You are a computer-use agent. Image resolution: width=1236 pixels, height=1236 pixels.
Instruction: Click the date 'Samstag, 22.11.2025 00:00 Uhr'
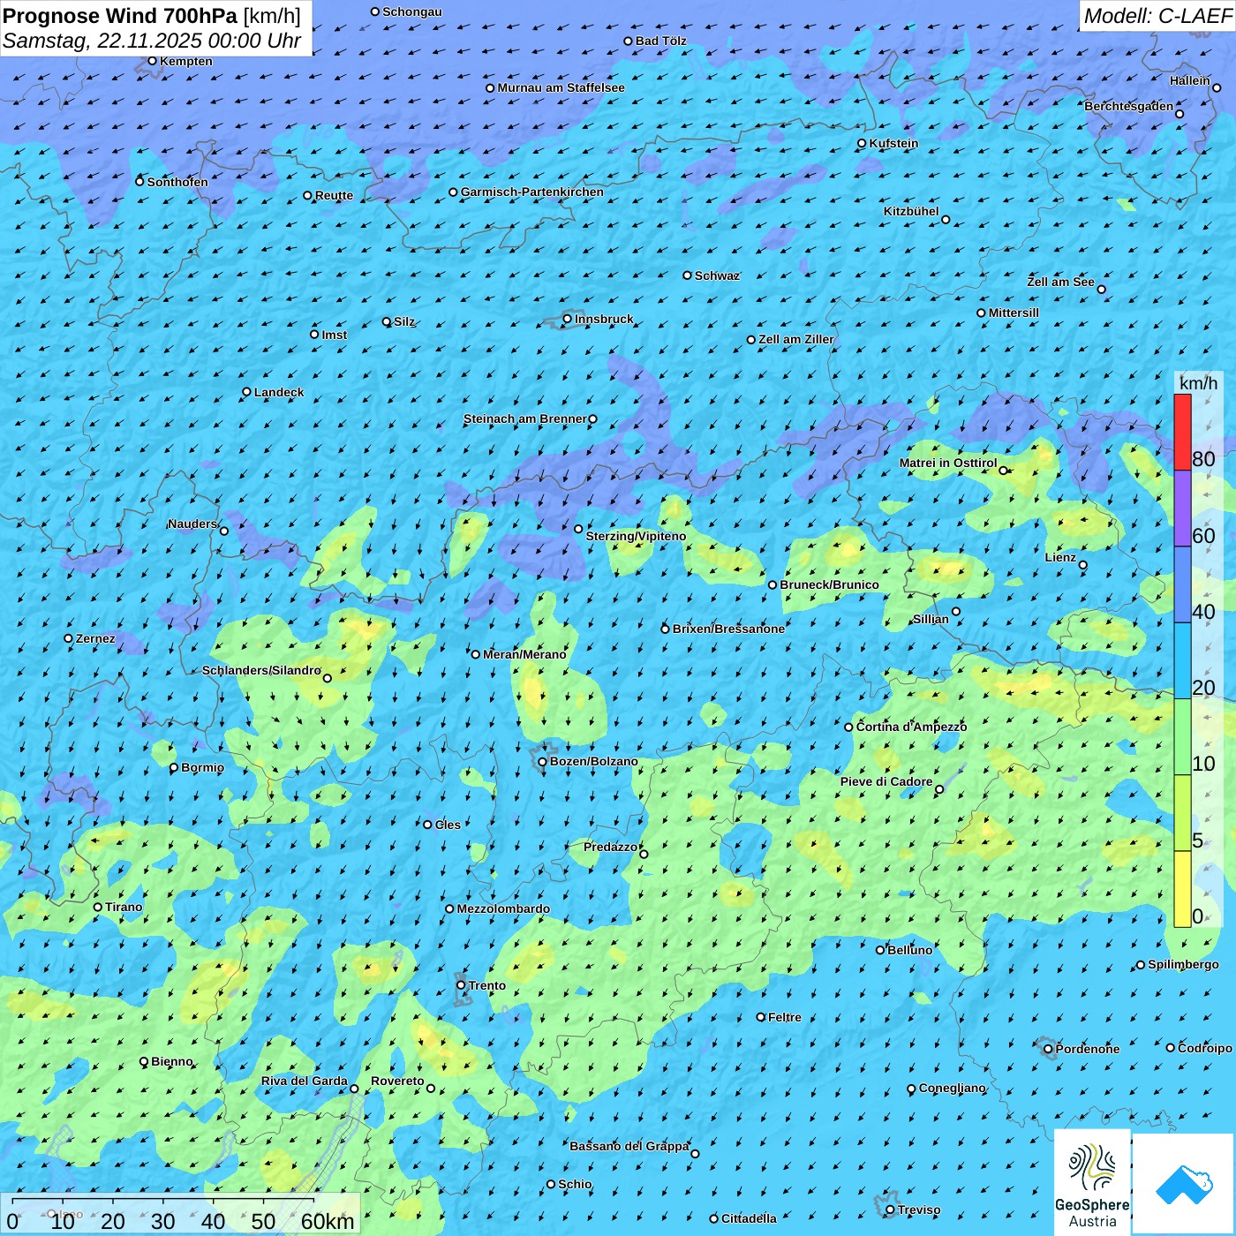tap(152, 41)
